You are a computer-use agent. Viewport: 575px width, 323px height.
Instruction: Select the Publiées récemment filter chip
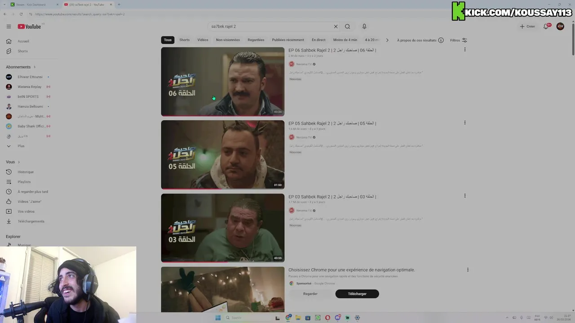(288, 40)
